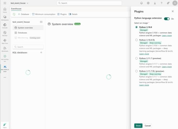Open the notifications bell icon
This screenshot has height=129, width=178.
tap(141, 3)
